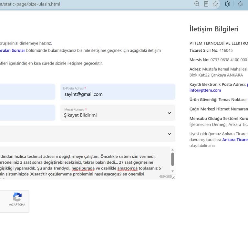This screenshot has height=248, width=248.
Task: Click the browser address bar URL text
Action: [30, 4]
